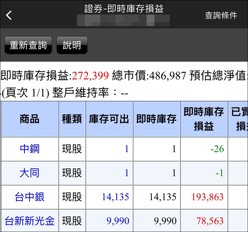
Task: Select 中鋼's 庫存可出 value of 1
Action: [x=126, y=149]
